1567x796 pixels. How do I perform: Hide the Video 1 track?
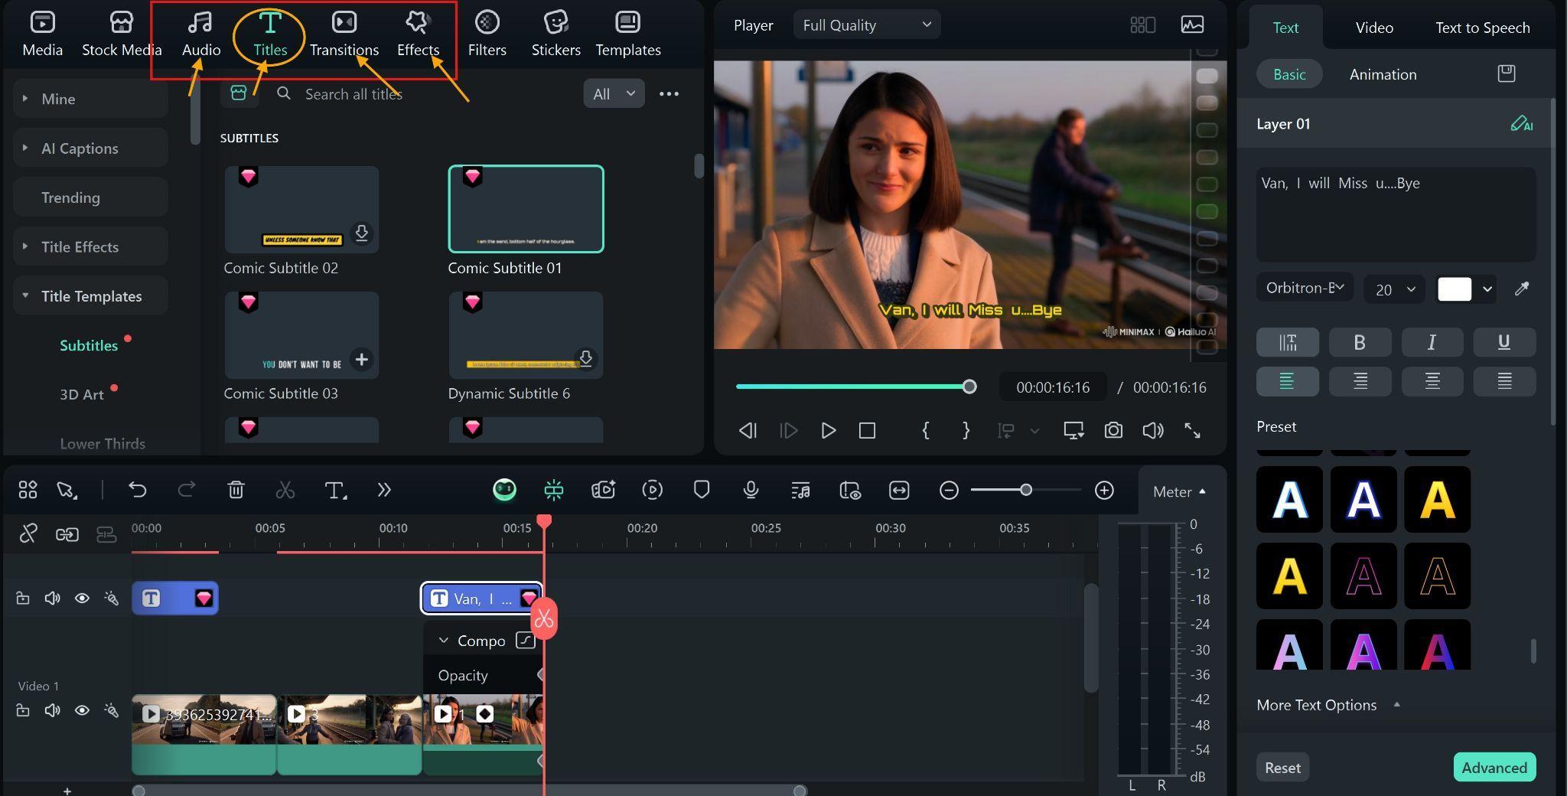[x=82, y=710]
